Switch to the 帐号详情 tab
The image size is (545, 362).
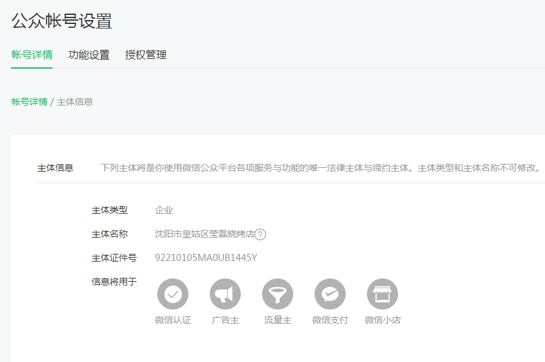click(x=32, y=55)
